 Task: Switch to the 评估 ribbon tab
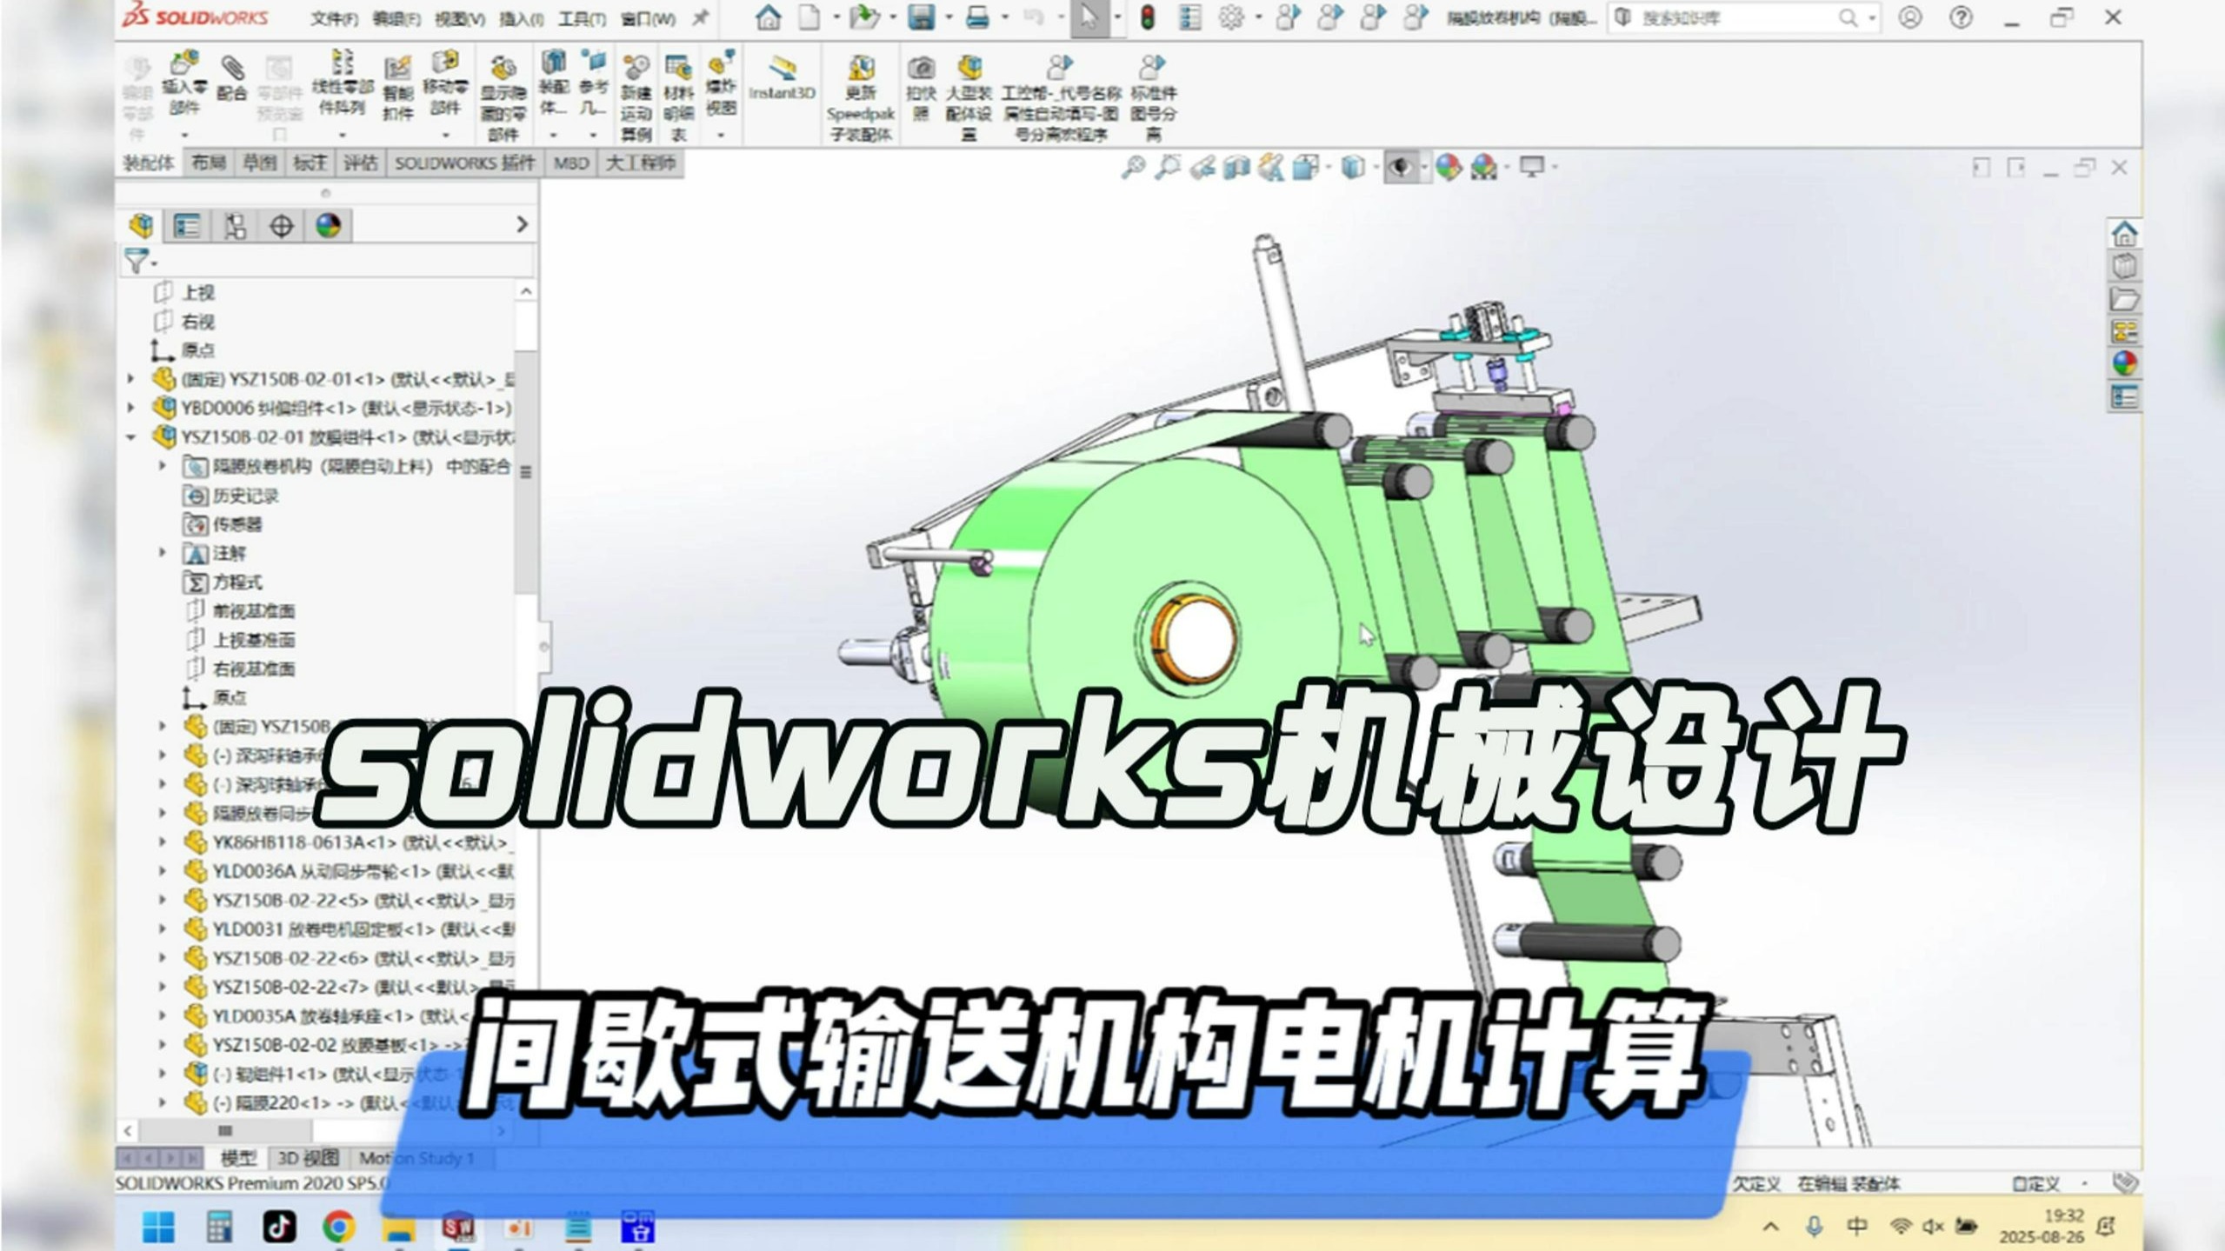(x=361, y=163)
